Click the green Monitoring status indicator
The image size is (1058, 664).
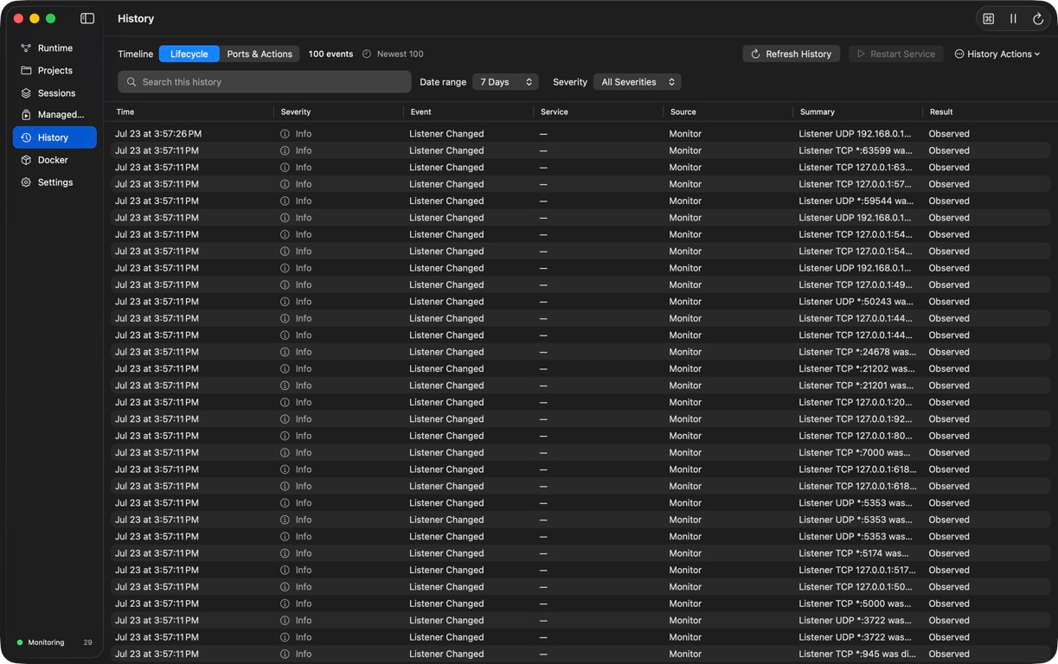[20, 642]
